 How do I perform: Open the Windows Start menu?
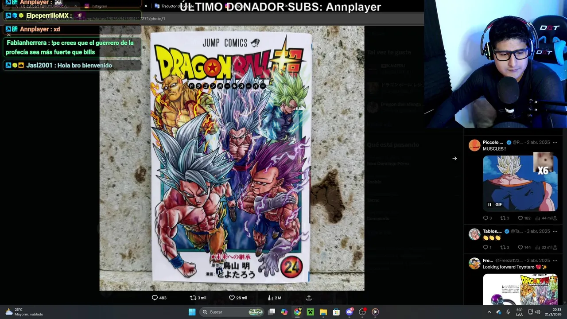pyautogui.click(x=192, y=312)
